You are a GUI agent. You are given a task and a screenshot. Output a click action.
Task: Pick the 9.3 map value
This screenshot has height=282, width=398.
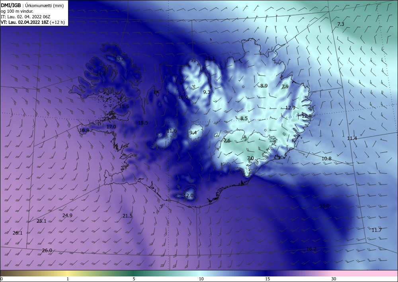(207, 92)
